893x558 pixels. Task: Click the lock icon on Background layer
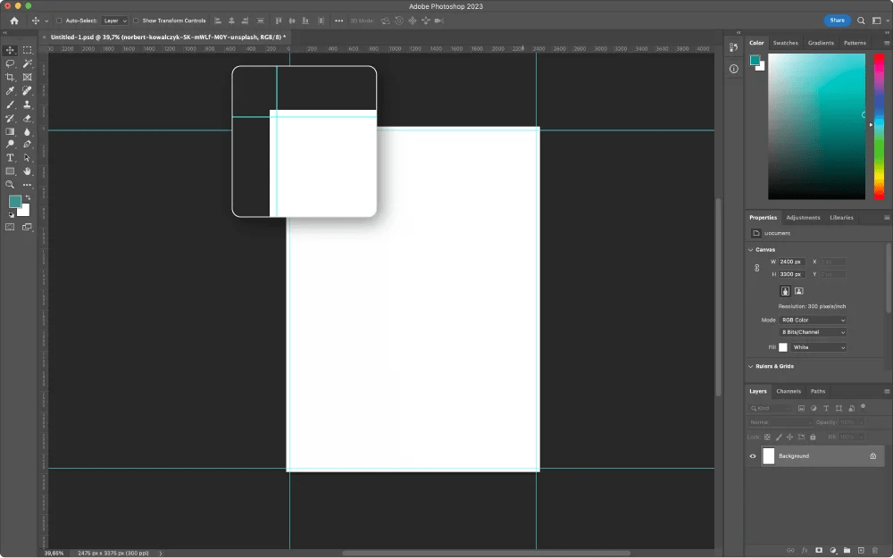point(873,455)
